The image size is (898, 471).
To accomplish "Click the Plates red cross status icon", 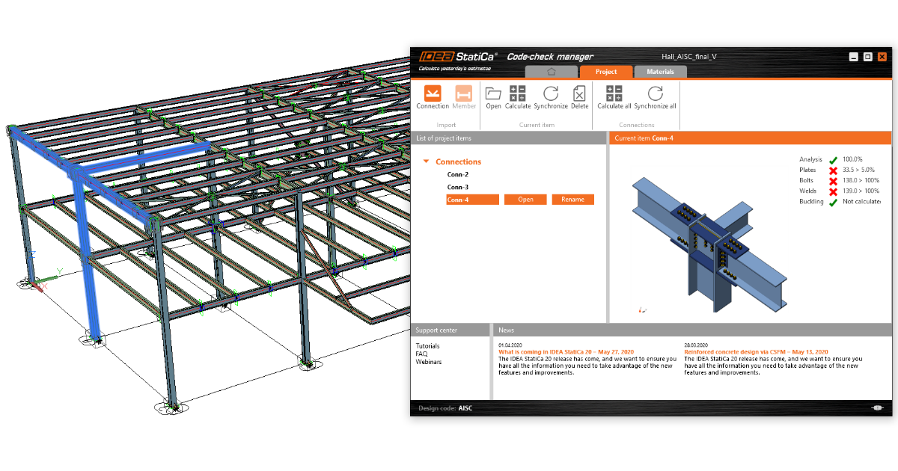I will 833,170.
